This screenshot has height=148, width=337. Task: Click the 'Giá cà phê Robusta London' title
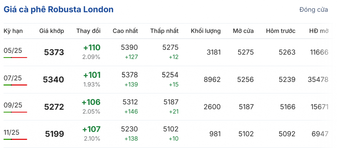click(58, 10)
